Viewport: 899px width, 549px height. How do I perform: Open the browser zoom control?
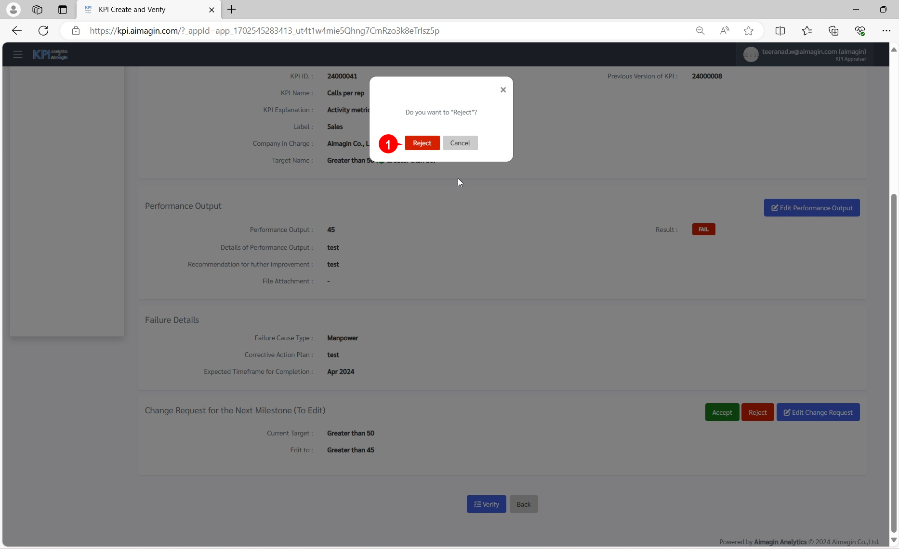coord(700,31)
